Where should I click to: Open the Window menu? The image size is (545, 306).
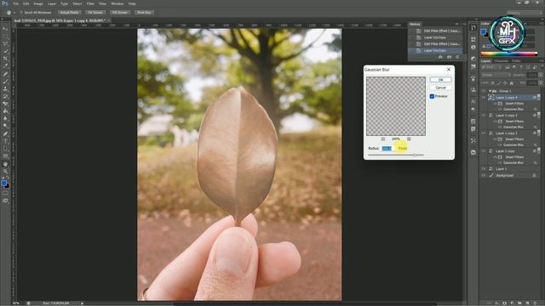tap(118, 3)
